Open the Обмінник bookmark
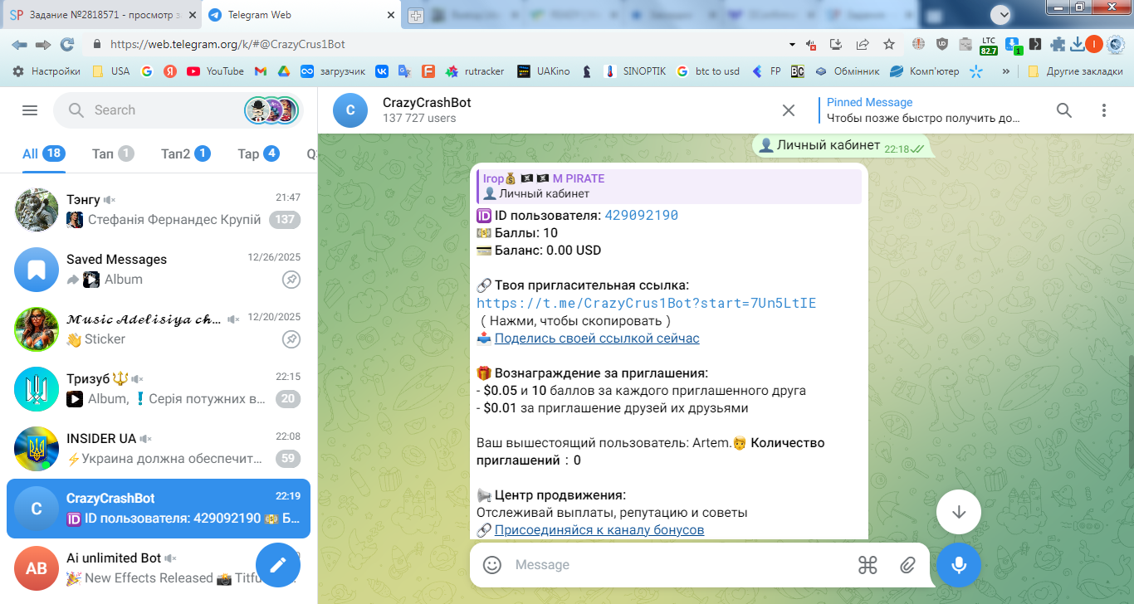The image size is (1134, 604). coord(847,71)
